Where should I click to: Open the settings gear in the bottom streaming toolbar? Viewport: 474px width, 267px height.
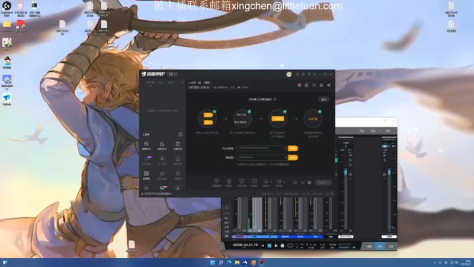[309, 183]
